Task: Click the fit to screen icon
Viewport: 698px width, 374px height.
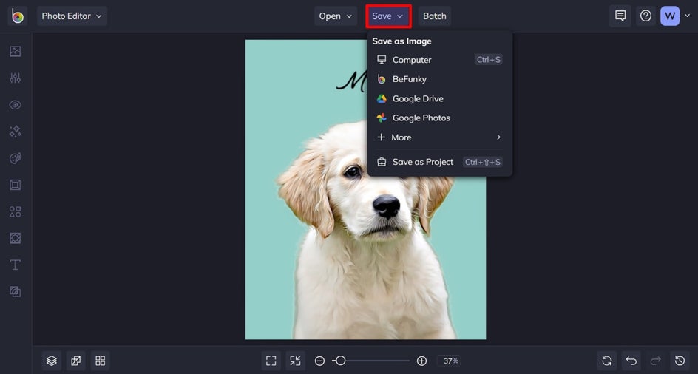Action: [271, 361]
